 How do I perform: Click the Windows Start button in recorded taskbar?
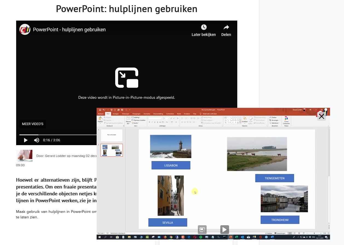[x=99, y=237]
